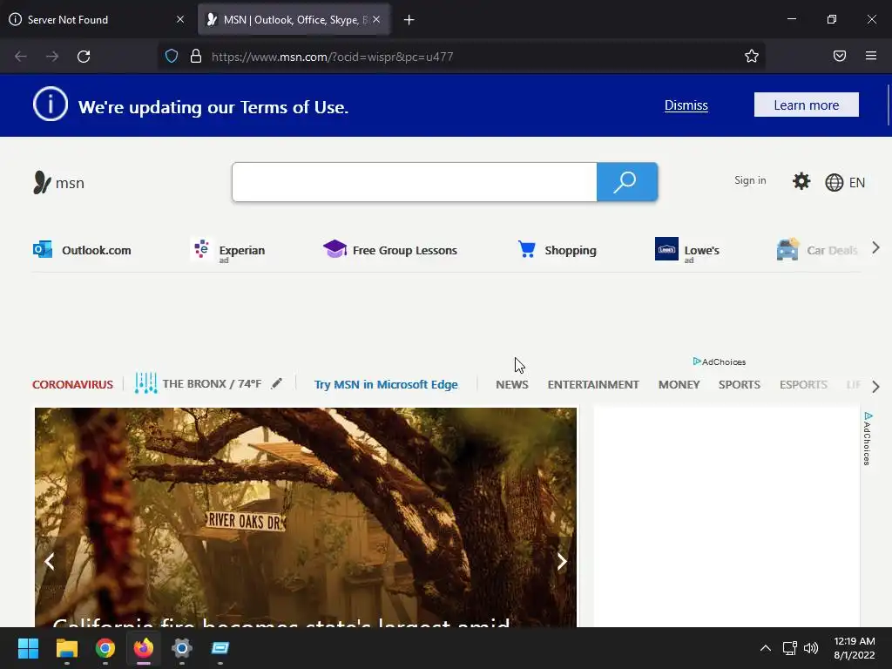Screen dimensions: 892x669
Task: Go to previous slide in news carousel
Action: 50,562
